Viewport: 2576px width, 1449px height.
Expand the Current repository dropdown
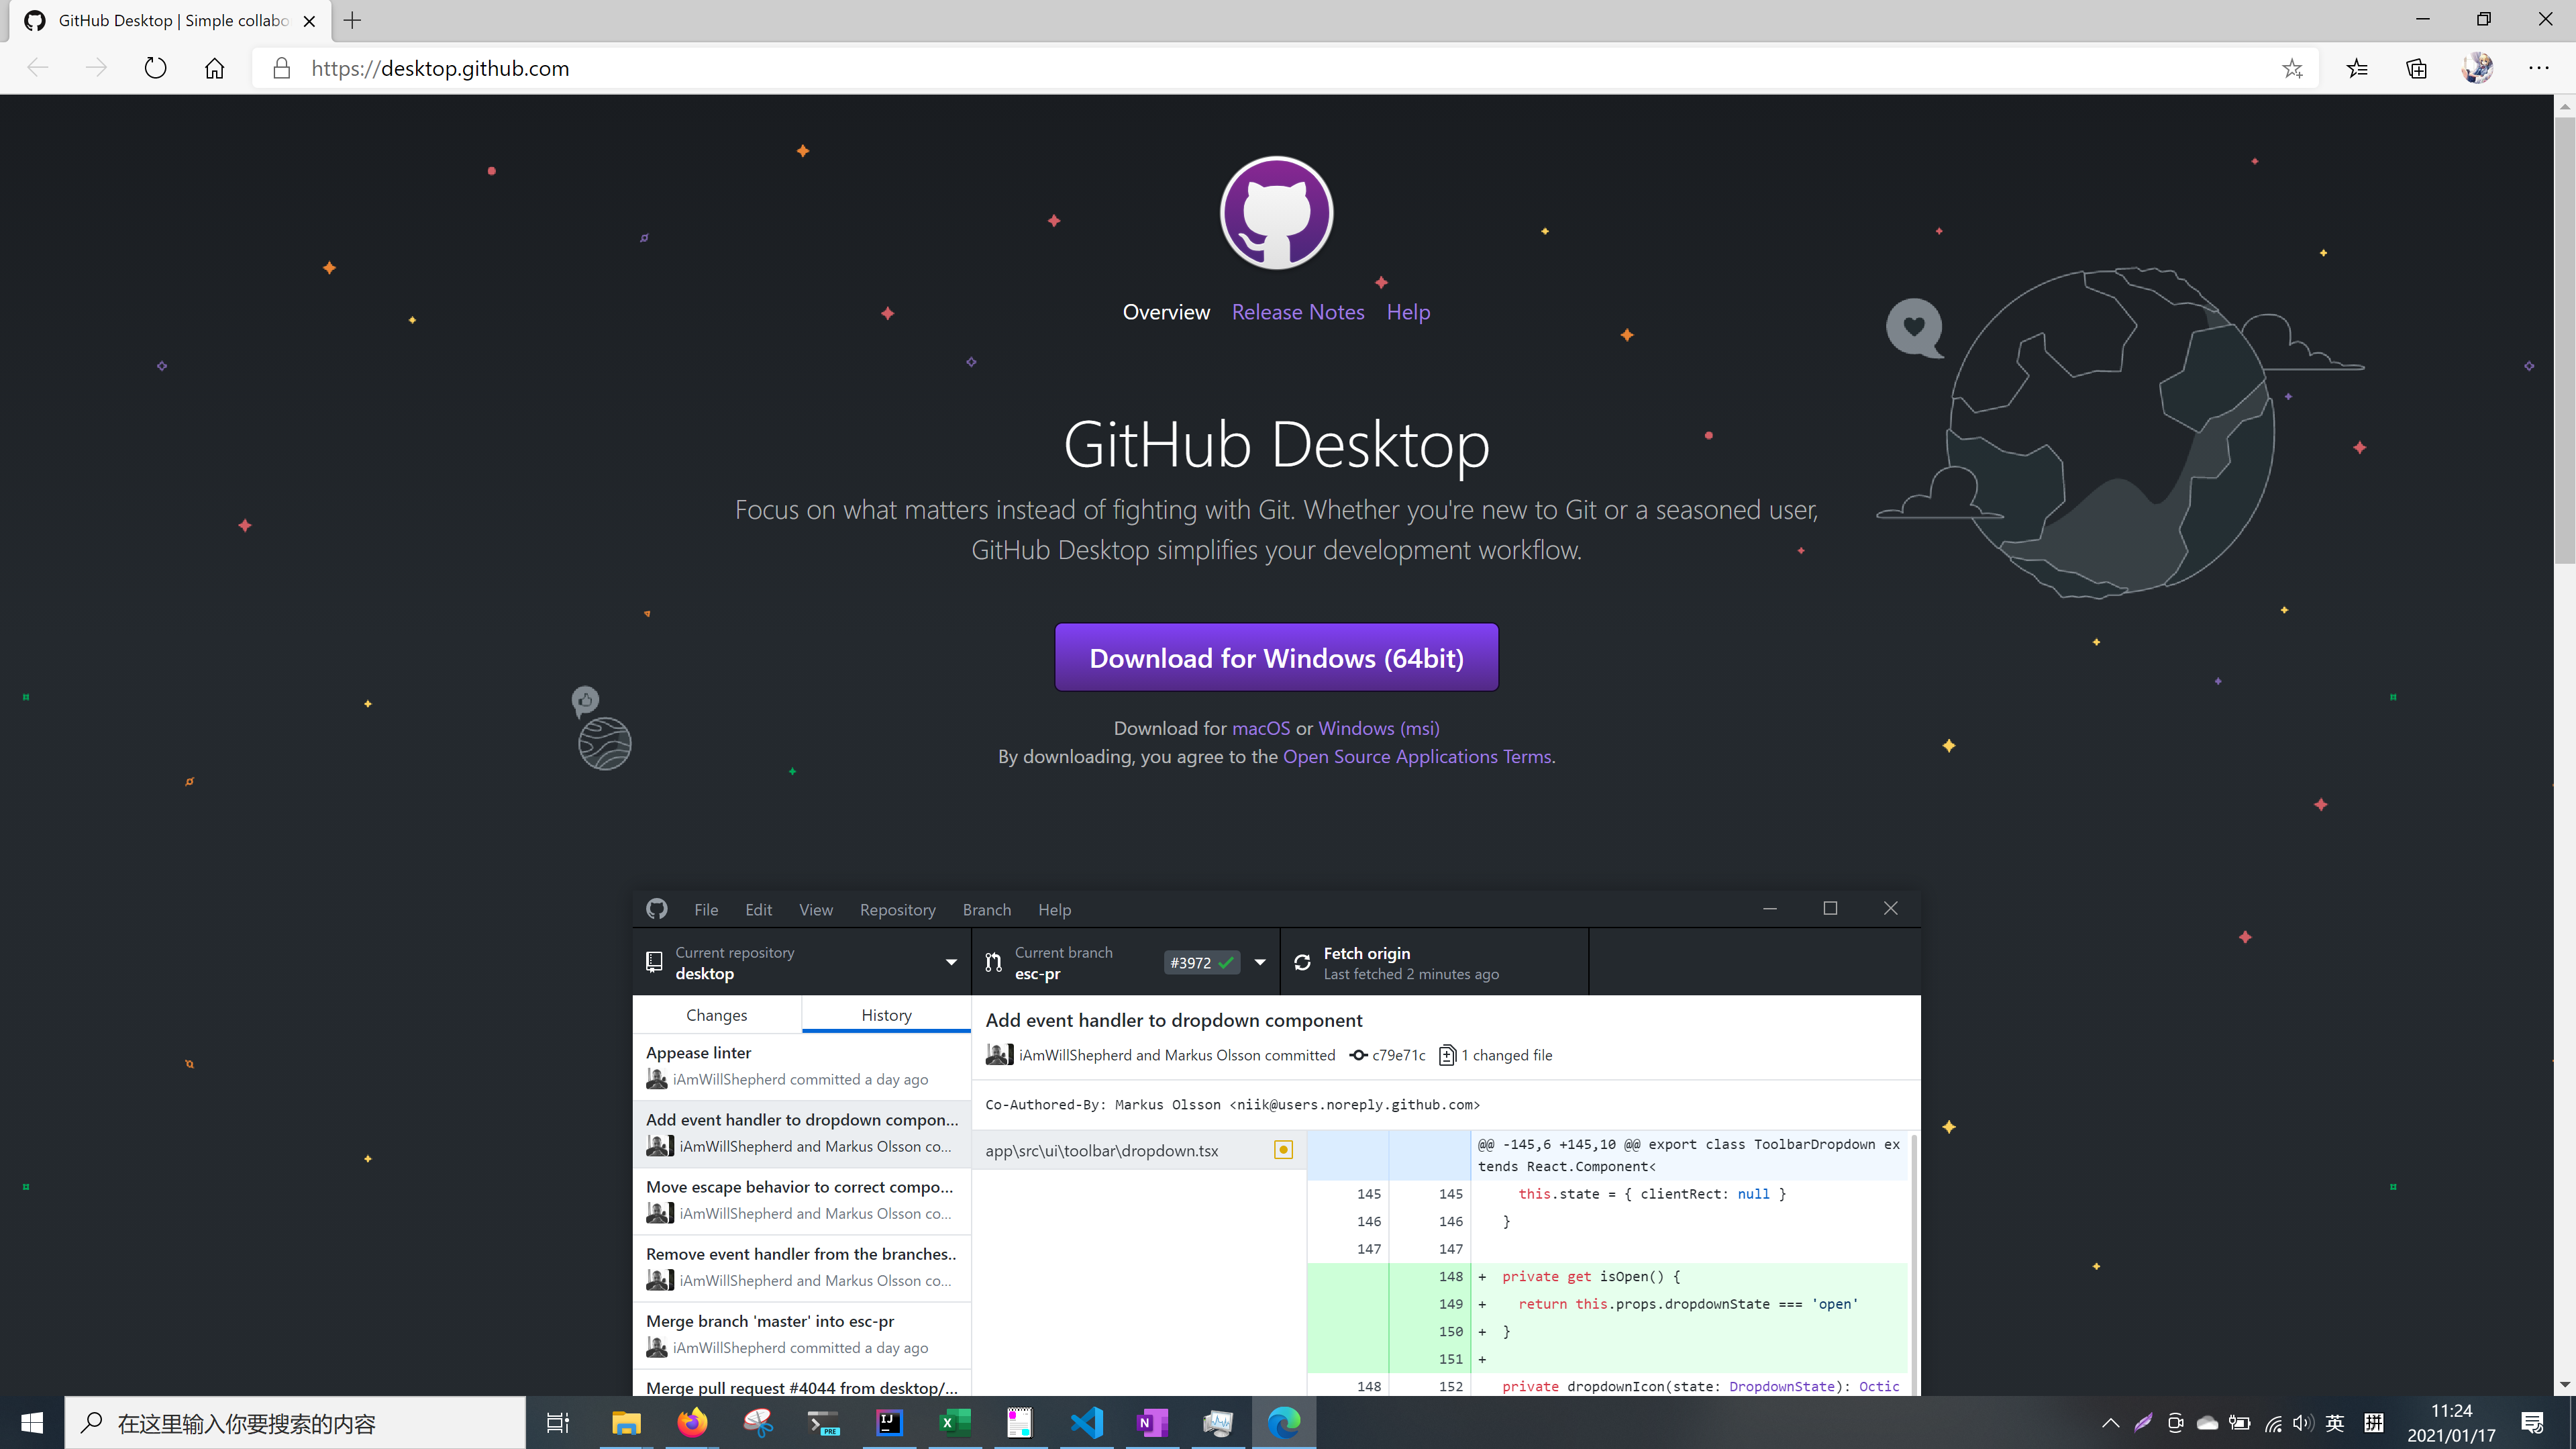pos(950,962)
